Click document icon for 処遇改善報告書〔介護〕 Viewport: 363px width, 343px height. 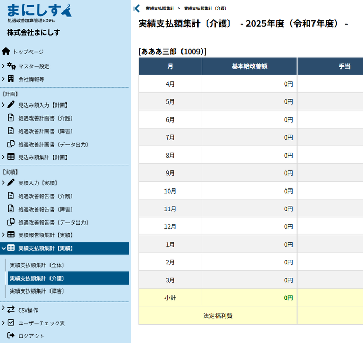11,195
